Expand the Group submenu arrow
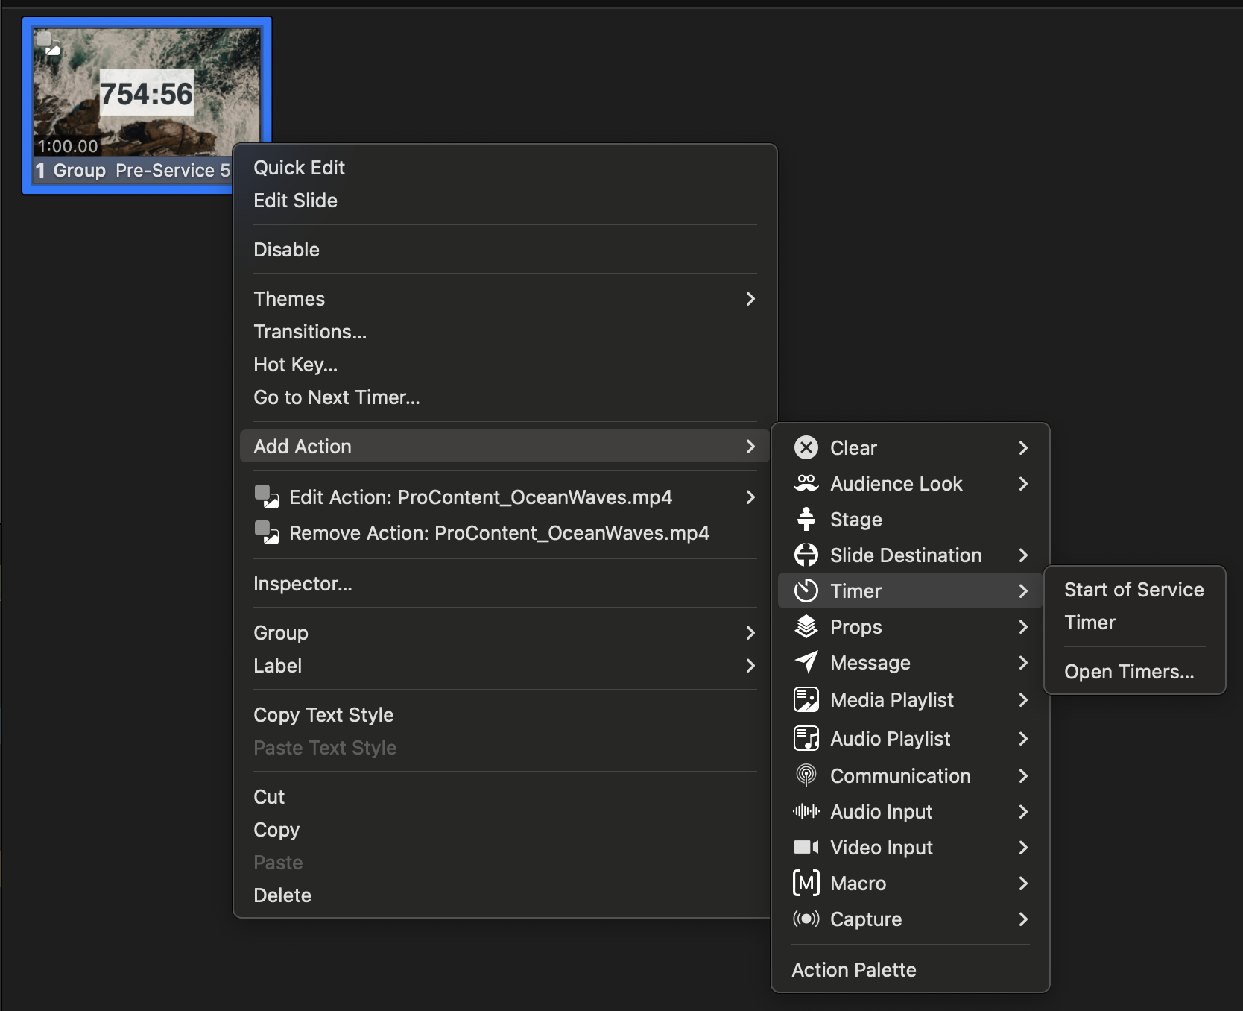This screenshot has height=1011, width=1243. (x=750, y=633)
